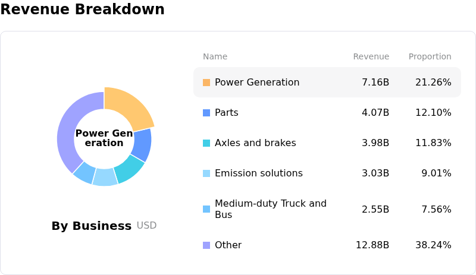Click the blue Parts legend swatch
This screenshot has width=476, height=275.
pos(206,113)
